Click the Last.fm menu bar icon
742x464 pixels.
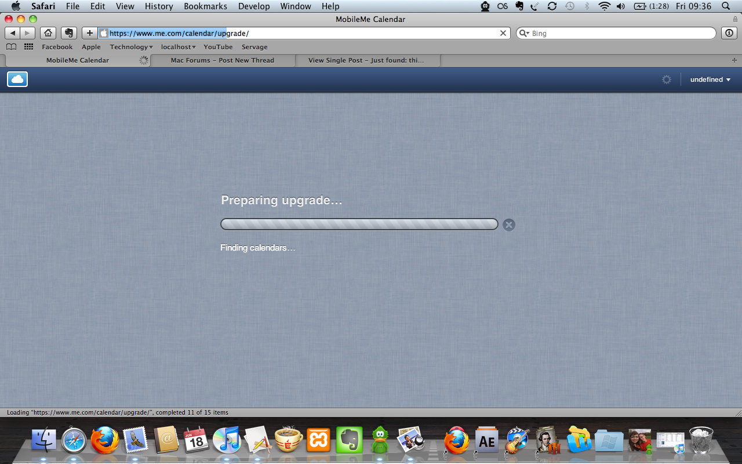(x=502, y=6)
